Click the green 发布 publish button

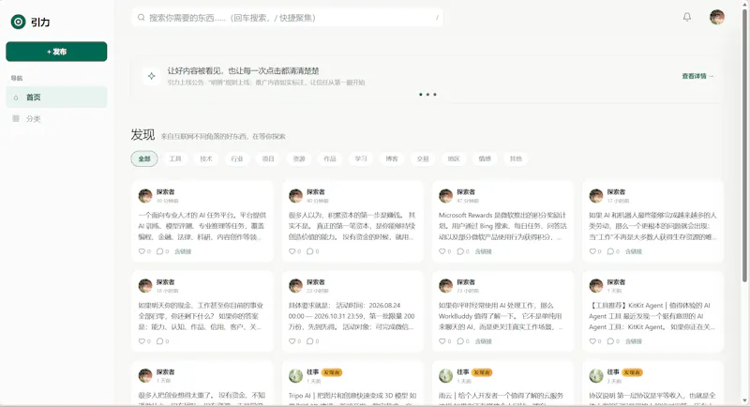tap(56, 52)
